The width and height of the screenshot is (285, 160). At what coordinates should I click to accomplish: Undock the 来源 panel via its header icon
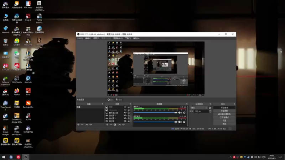pos(130,104)
